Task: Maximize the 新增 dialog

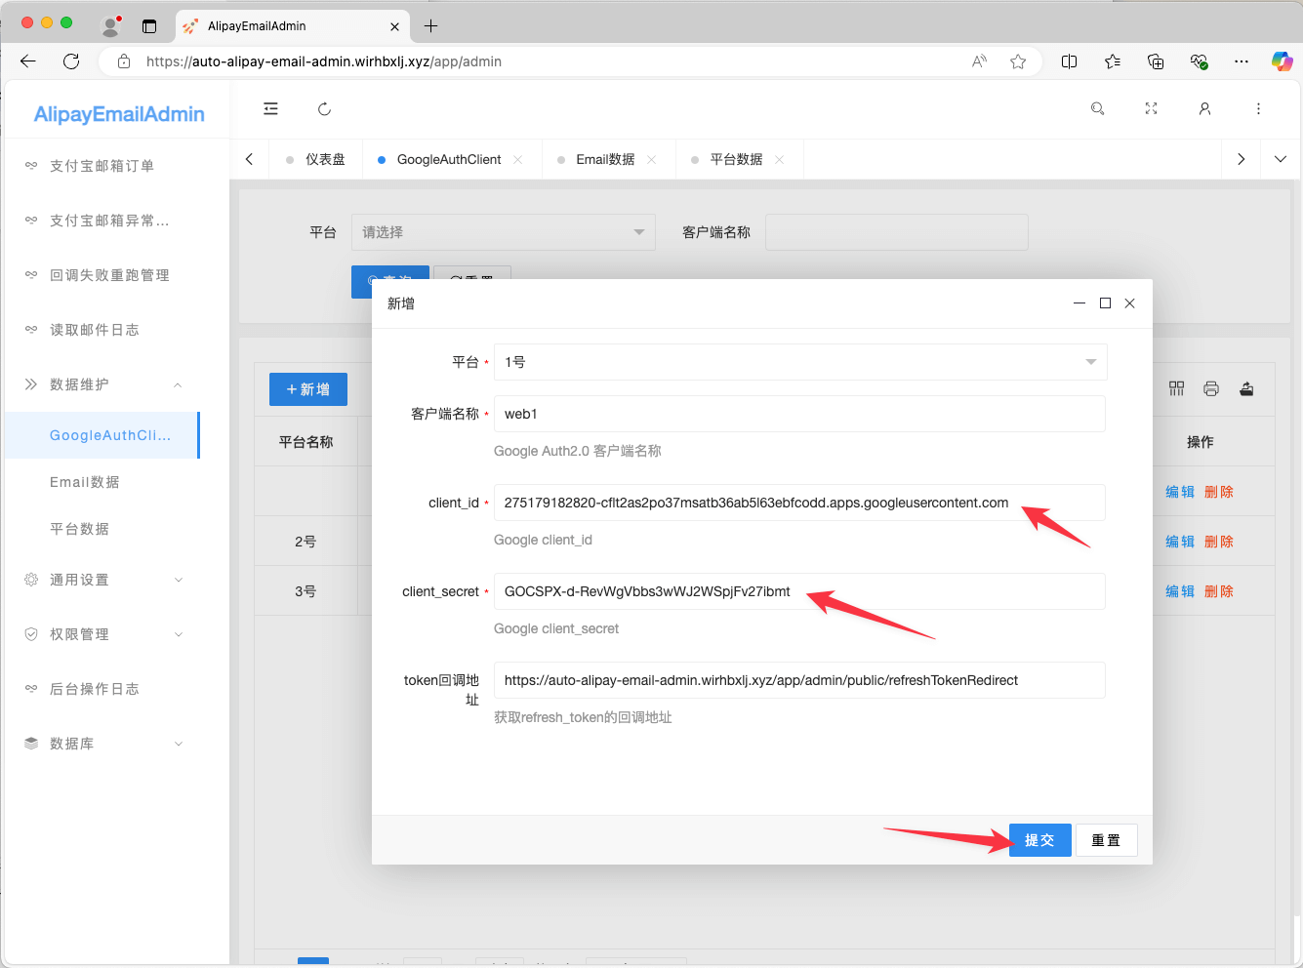Action: tap(1105, 303)
